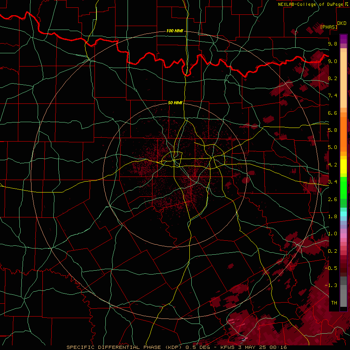
Task: Select the 7.4 value on the scale
Action: [332, 96]
